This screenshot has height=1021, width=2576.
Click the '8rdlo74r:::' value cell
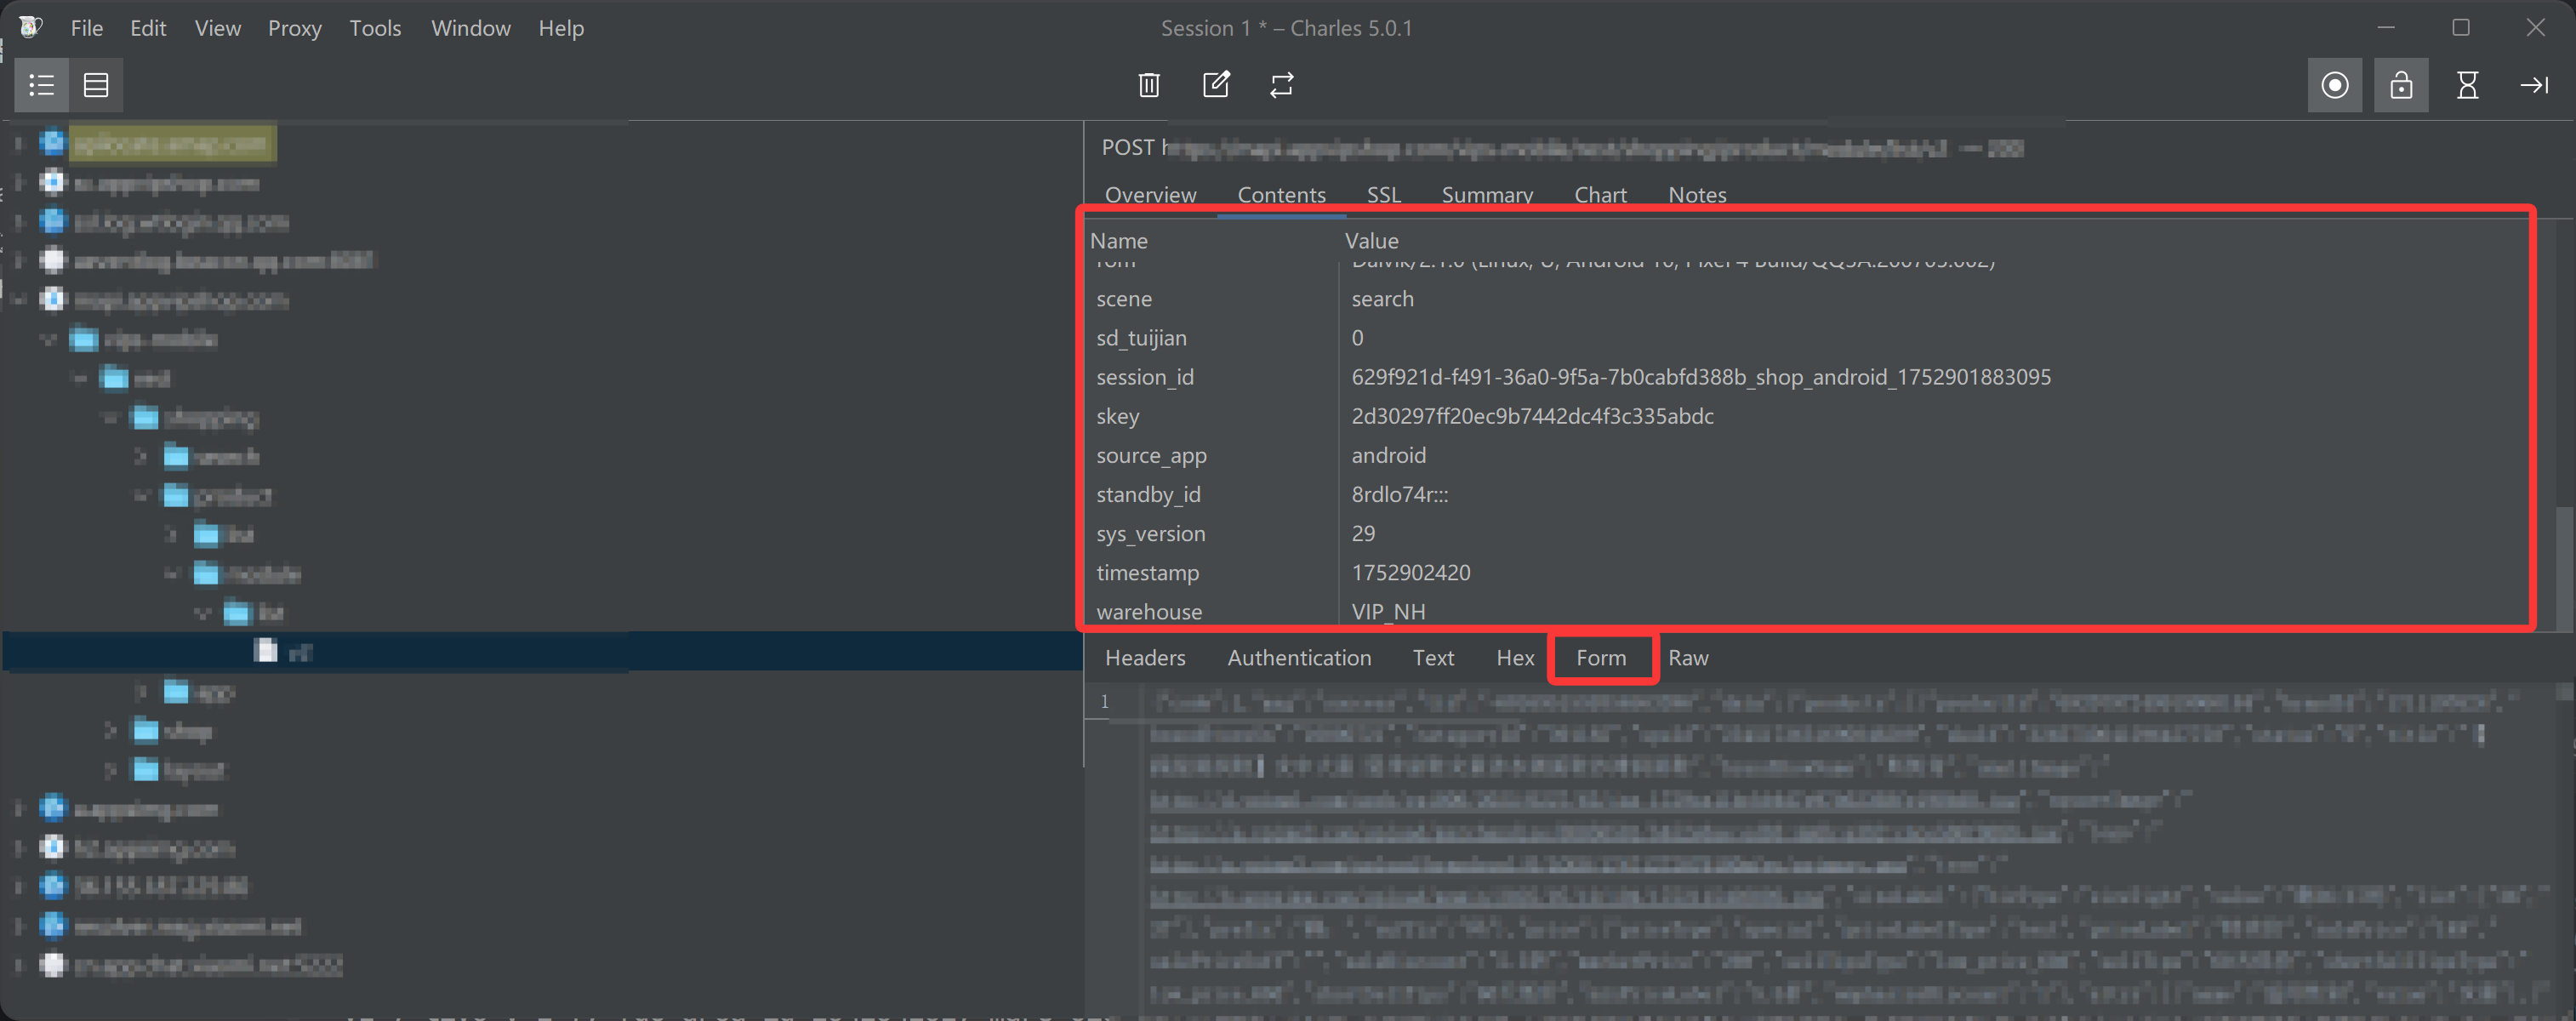pyautogui.click(x=1399, y=495)
